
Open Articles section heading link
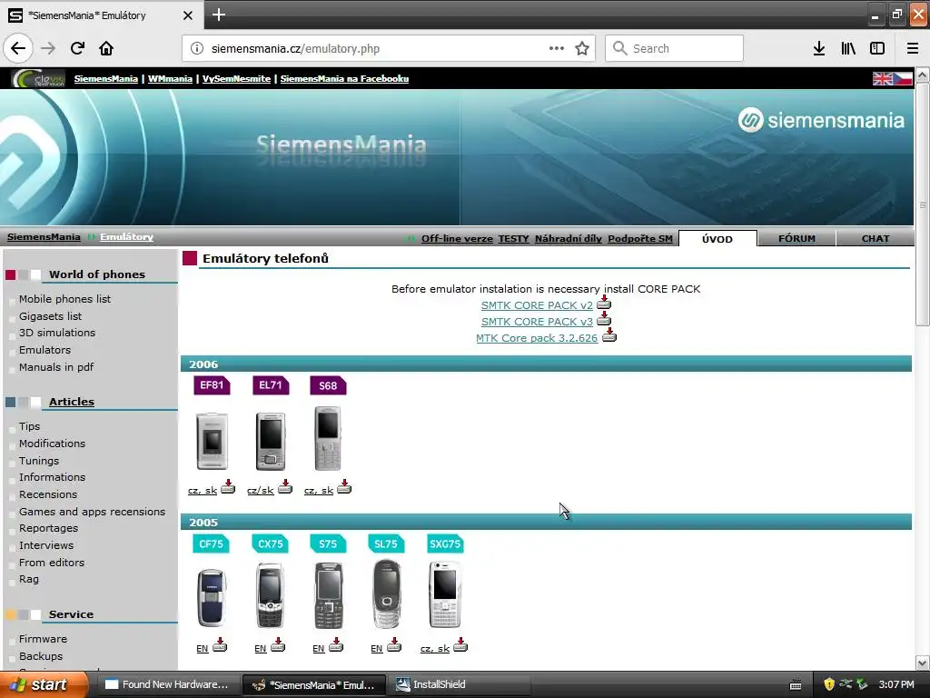pyautogui.click(x=72, y=402)
